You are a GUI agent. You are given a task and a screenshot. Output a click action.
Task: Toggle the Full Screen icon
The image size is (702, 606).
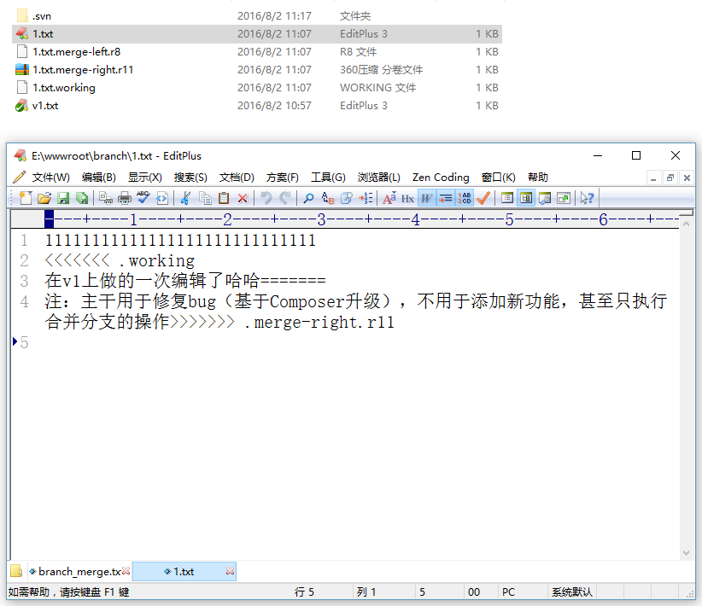pos(563,198)
